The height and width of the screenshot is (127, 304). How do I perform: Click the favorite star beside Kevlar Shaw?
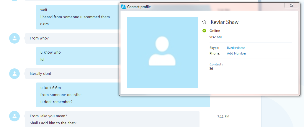tap(204, 22)
